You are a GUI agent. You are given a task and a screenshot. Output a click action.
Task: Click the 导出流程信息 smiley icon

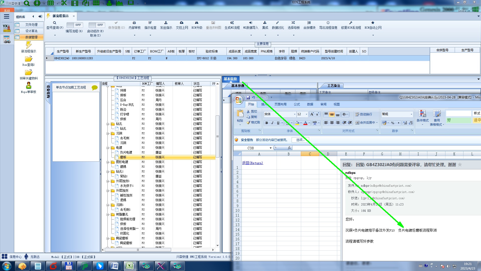[328, 23]
